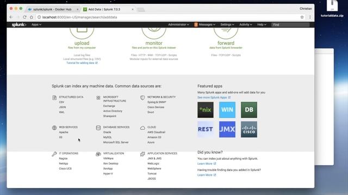The image size is (348, 195).
Task: Bookmark this page with the star
Action: click(302, 17)
